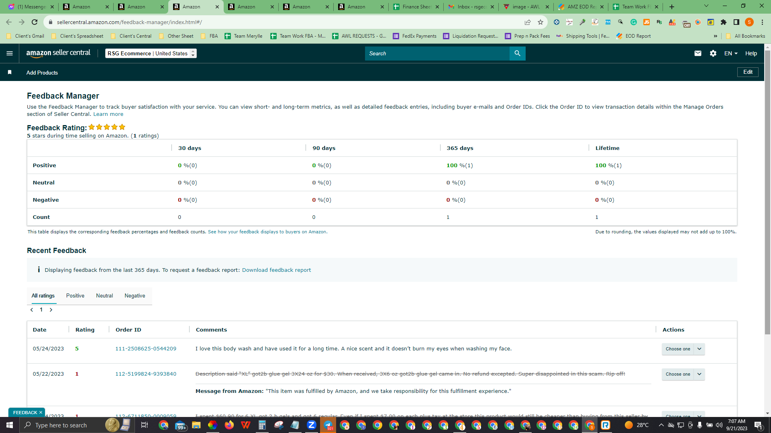
Task: Open Firefox from the taskbar
Action: click(x=229, y=425)
